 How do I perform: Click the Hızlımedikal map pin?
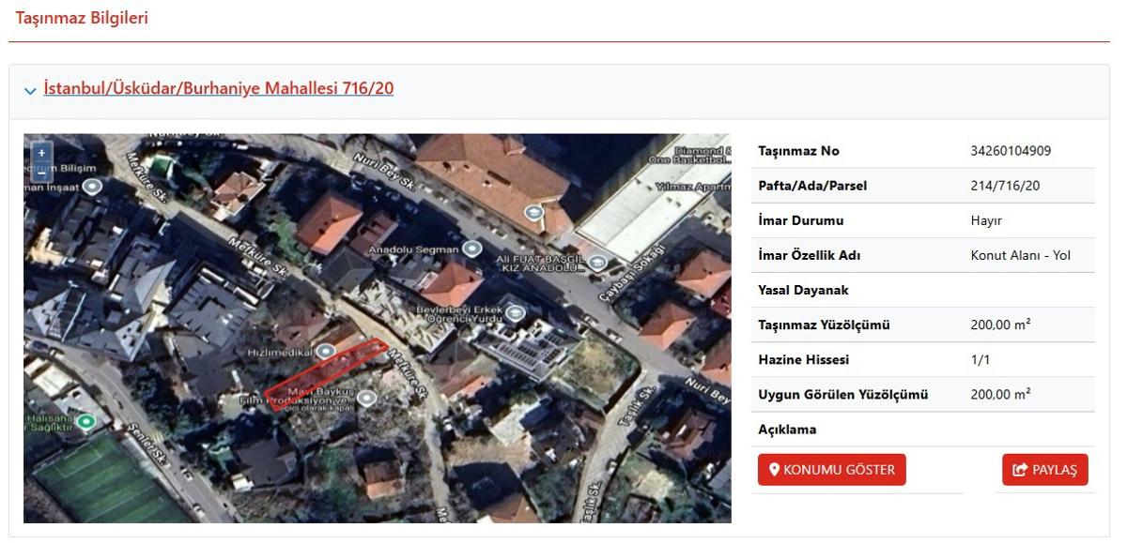(326, 351)
